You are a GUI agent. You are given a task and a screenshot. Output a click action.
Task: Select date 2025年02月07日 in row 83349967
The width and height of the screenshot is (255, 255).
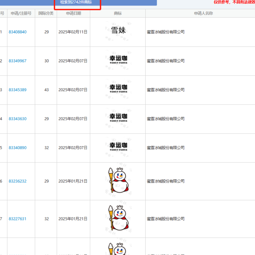click(73, 61)
